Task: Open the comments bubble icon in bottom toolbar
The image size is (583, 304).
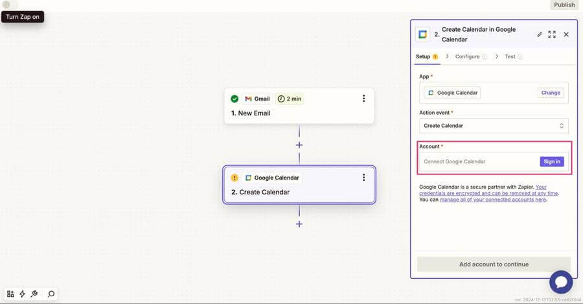Action: [51, 294]
